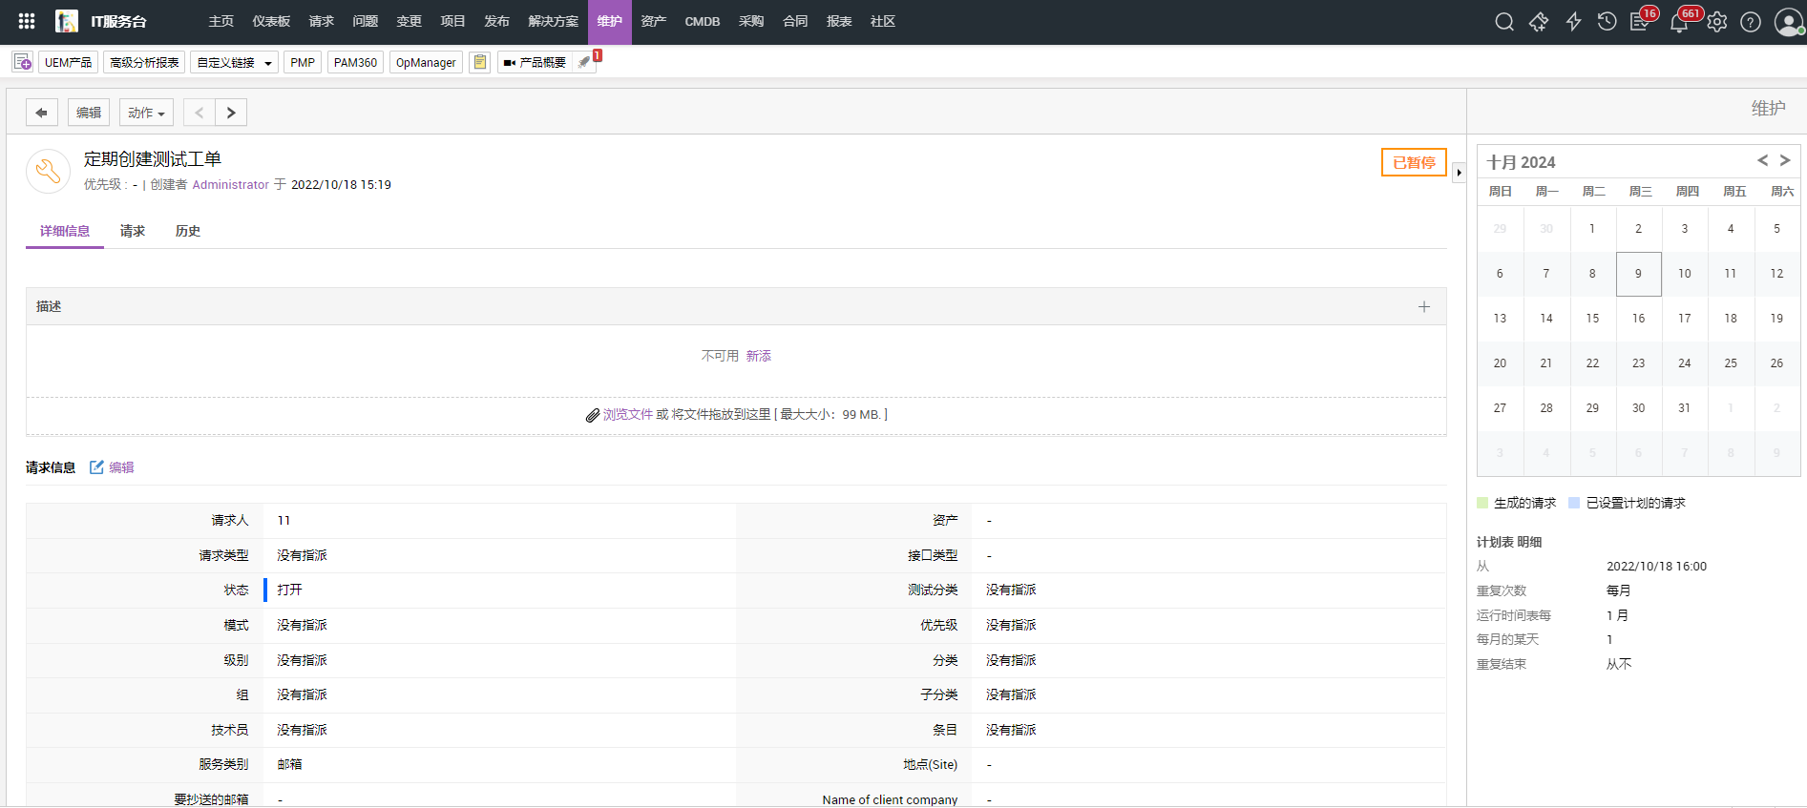This screenshot has height=808, width=1807.
Task: Open the task list icon with 16 badge
Action: click(1640, 22)
